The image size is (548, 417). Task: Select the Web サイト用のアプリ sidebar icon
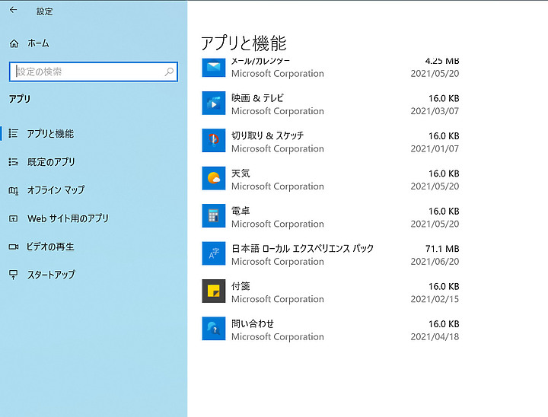click(x=13, y=218)
